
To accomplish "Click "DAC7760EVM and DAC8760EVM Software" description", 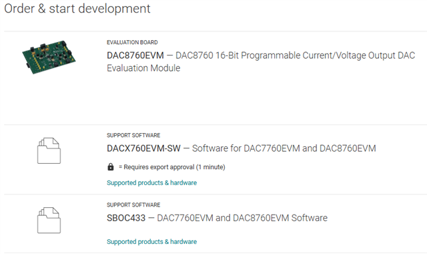I will tap(242, 218).
